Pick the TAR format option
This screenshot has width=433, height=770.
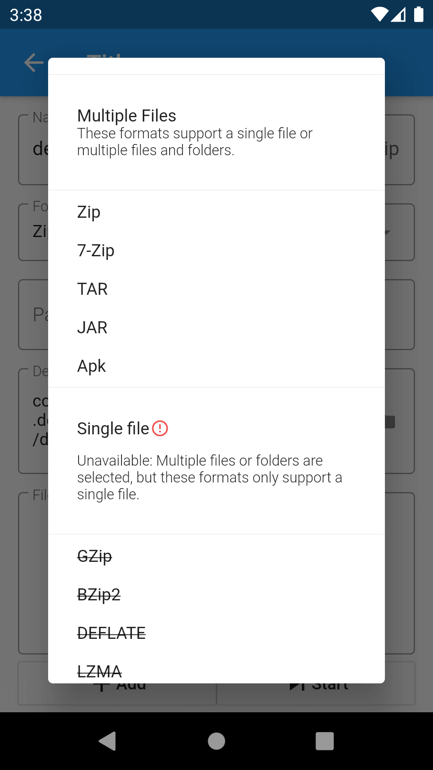93,289
